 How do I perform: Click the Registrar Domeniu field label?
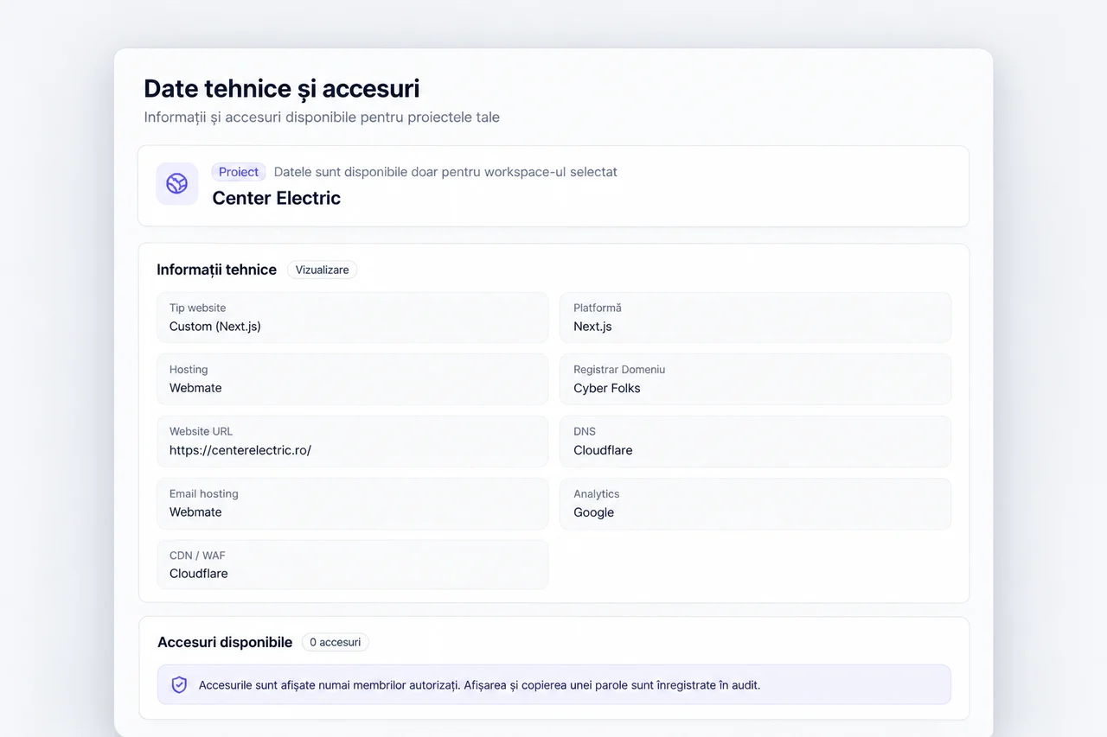619,369
